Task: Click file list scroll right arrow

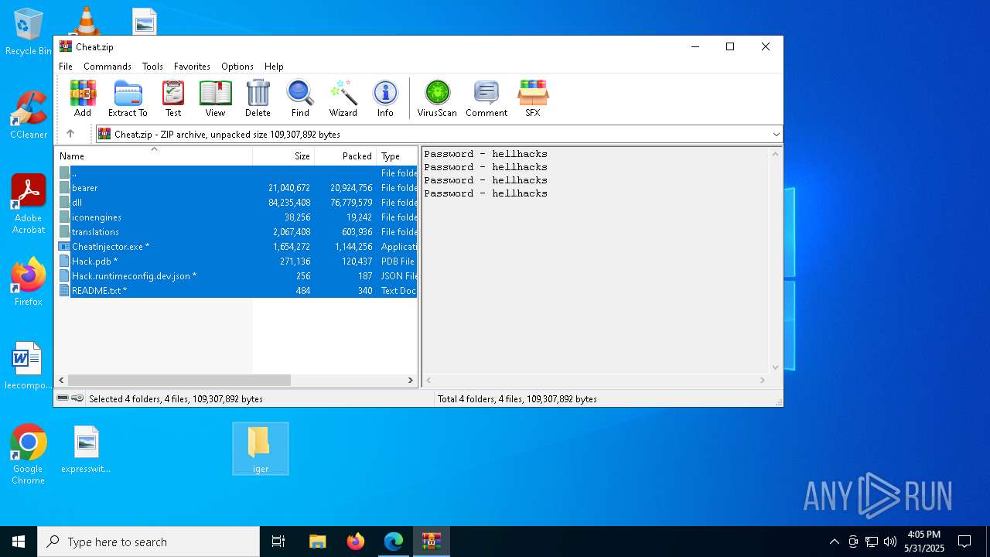Action: 411,380
